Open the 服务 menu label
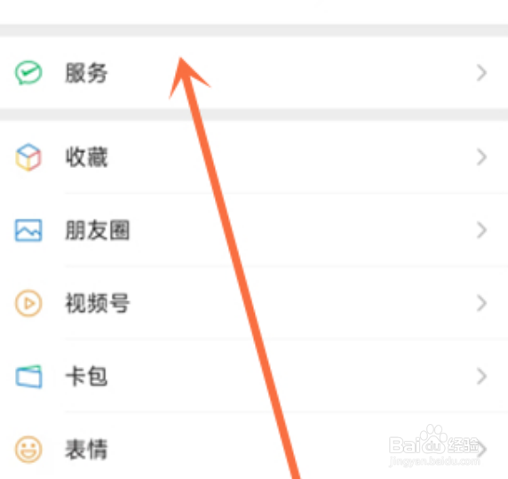Viewport: 508px width, 479px height. [86, 73]
